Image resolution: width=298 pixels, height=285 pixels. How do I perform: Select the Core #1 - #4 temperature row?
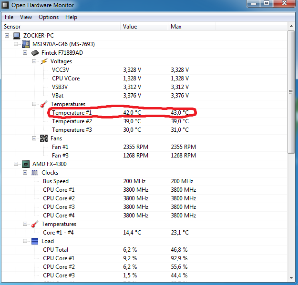point(144,233)
